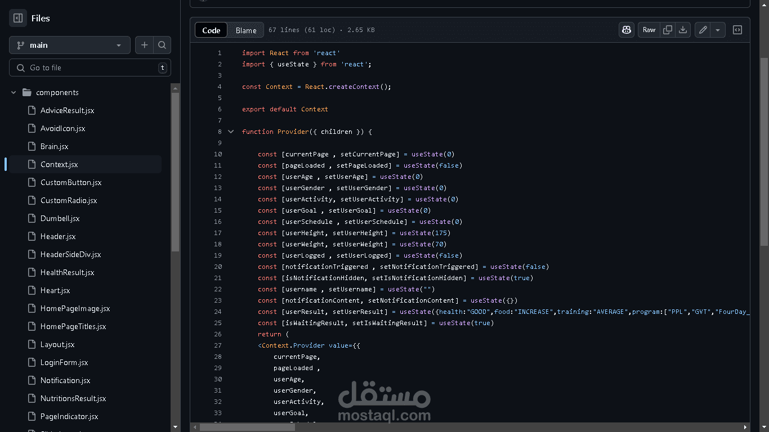The width and height of the screenshot is (769, 432).
Task: Open Notification.jsx file
Action: pos(65,380)
